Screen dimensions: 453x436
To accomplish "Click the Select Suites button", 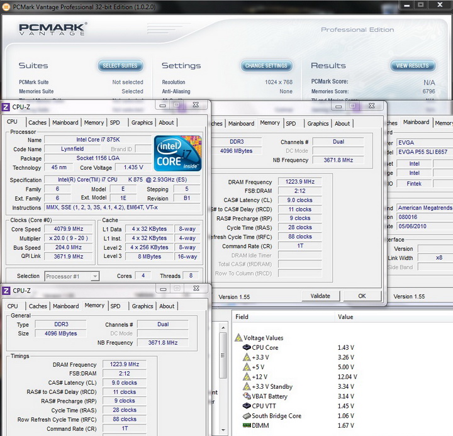I will pos(120,66).
